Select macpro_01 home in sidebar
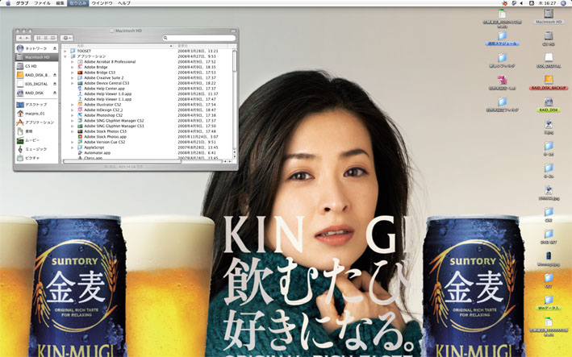The image size is (572, 357). pos(34,114)
